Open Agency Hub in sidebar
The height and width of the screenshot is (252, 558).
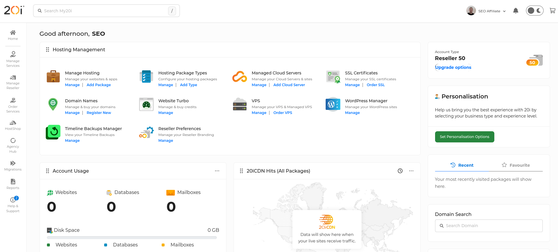click(13, 146)
